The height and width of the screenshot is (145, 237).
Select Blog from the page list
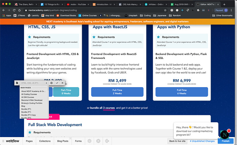point(23,106)
